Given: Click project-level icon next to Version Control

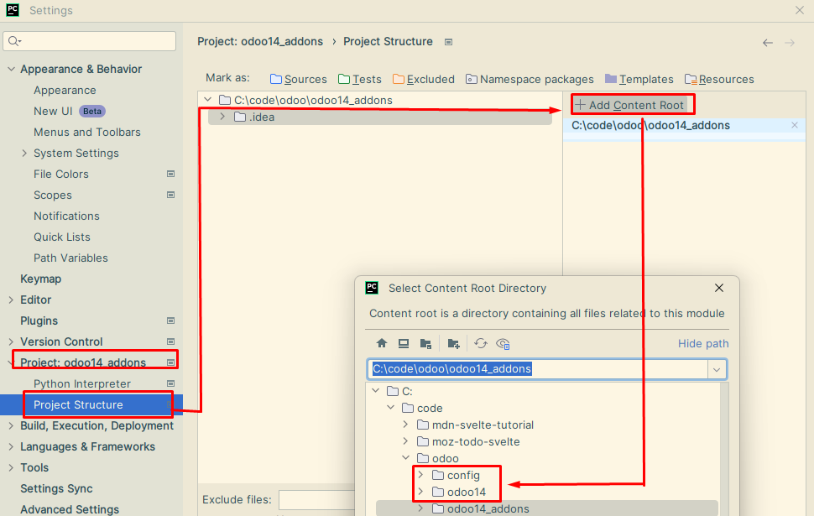Looking at the screenshot, I should tap(170, 341).
